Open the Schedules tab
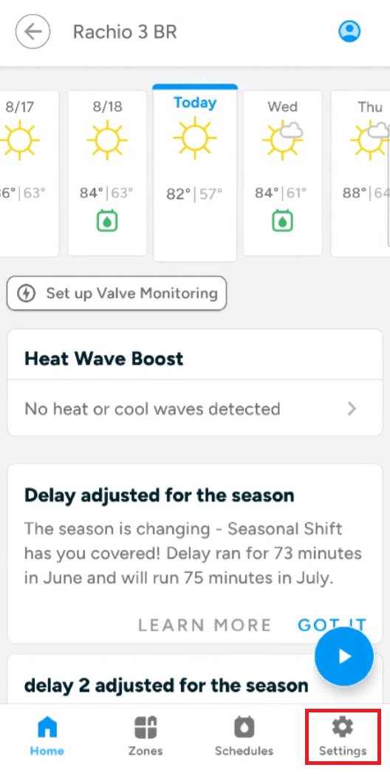This screenshot has height=776, width=390. point(244,737)
